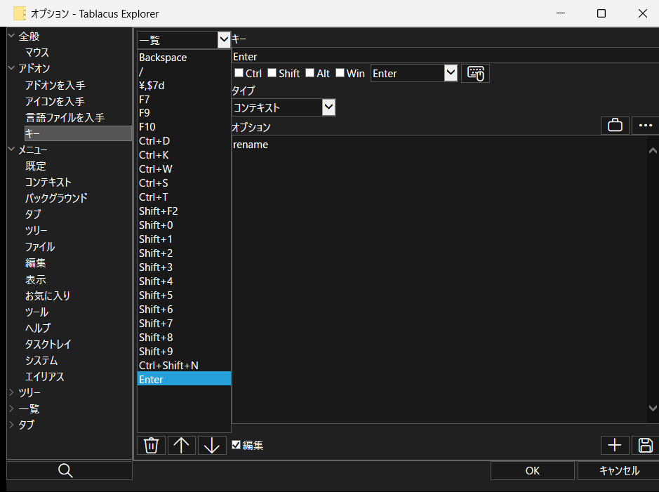This screenshot has width=659, height=492.
Task: Click the magnifier search button
Action: click(66, 471)
